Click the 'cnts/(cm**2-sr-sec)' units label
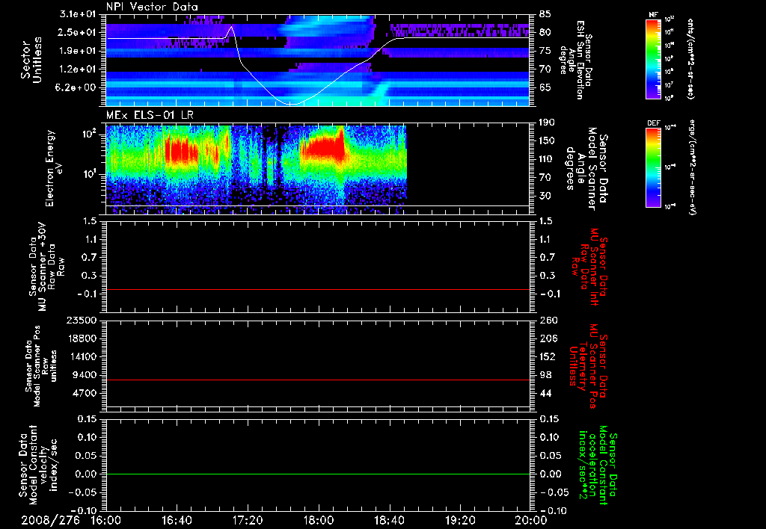The width and height of the screenshot is (766, 529). coord(690,59)
